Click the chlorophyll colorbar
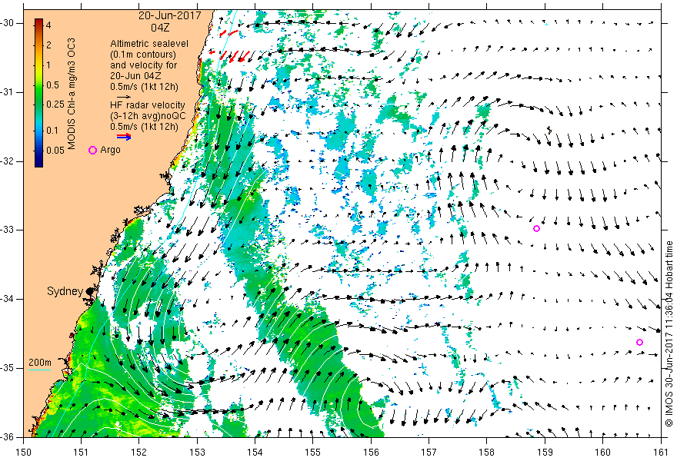677x461 pixels. (38, 93)
